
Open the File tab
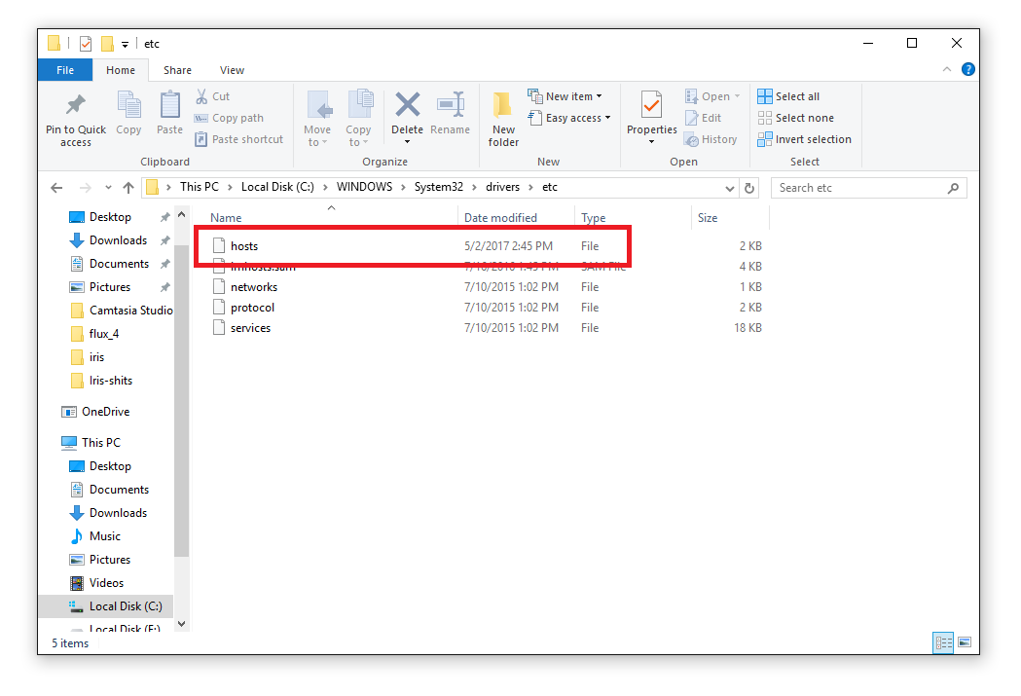coord(65,70)
